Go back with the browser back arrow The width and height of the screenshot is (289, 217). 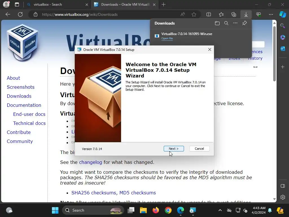pyautogui.click(x=8, y=14)
